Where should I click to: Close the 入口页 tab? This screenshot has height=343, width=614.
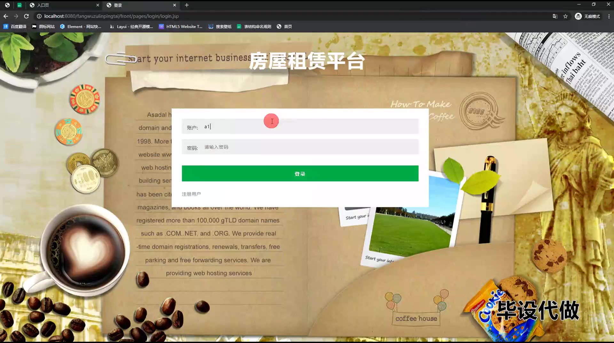tap(98, 5)
